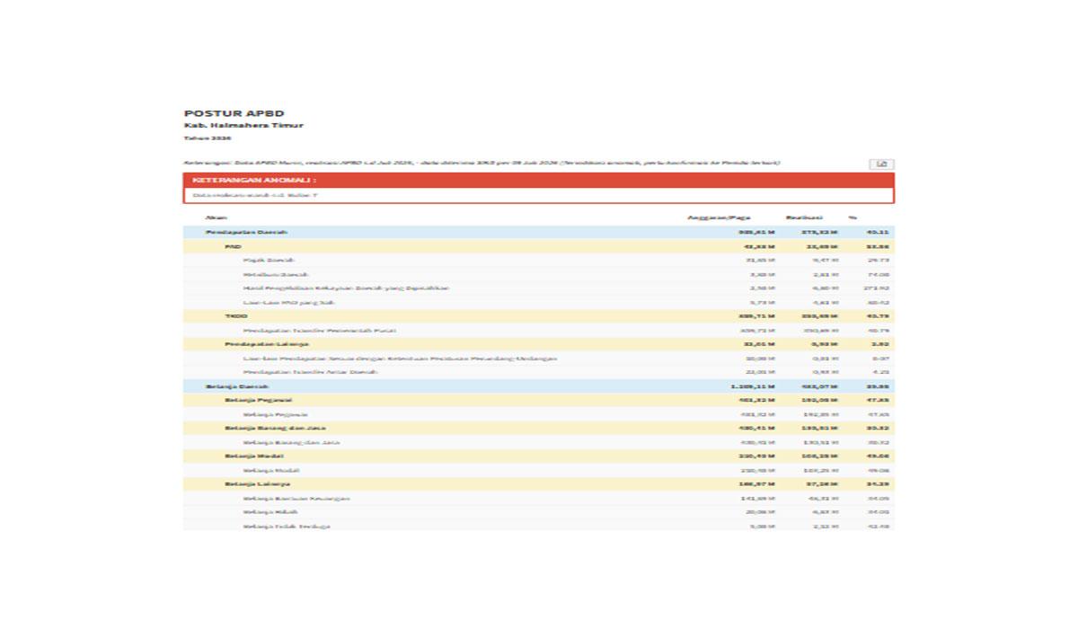Click the chart icon button above the table
The width and height of the screenshot is (1078, 629).
click(881, 164)
